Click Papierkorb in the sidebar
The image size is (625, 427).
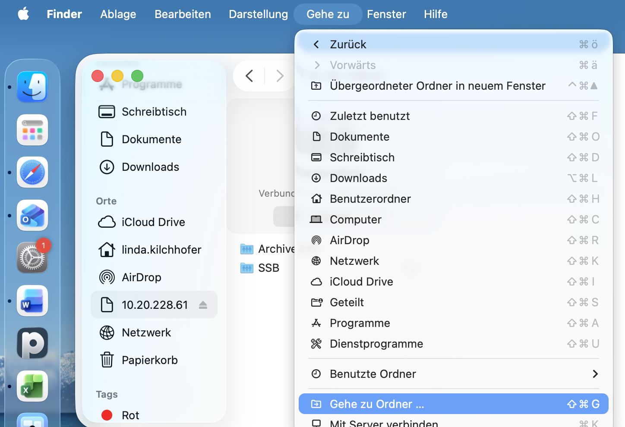click(149, 360)
